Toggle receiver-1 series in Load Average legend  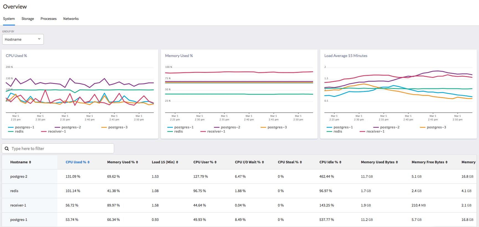pyautogui.click(x=375, y=131)
